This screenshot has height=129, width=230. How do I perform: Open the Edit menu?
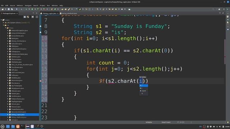(x=7, y=6)
